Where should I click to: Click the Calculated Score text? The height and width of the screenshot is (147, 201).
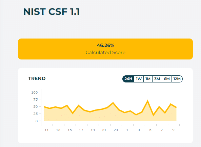click(x=105, y=52)
